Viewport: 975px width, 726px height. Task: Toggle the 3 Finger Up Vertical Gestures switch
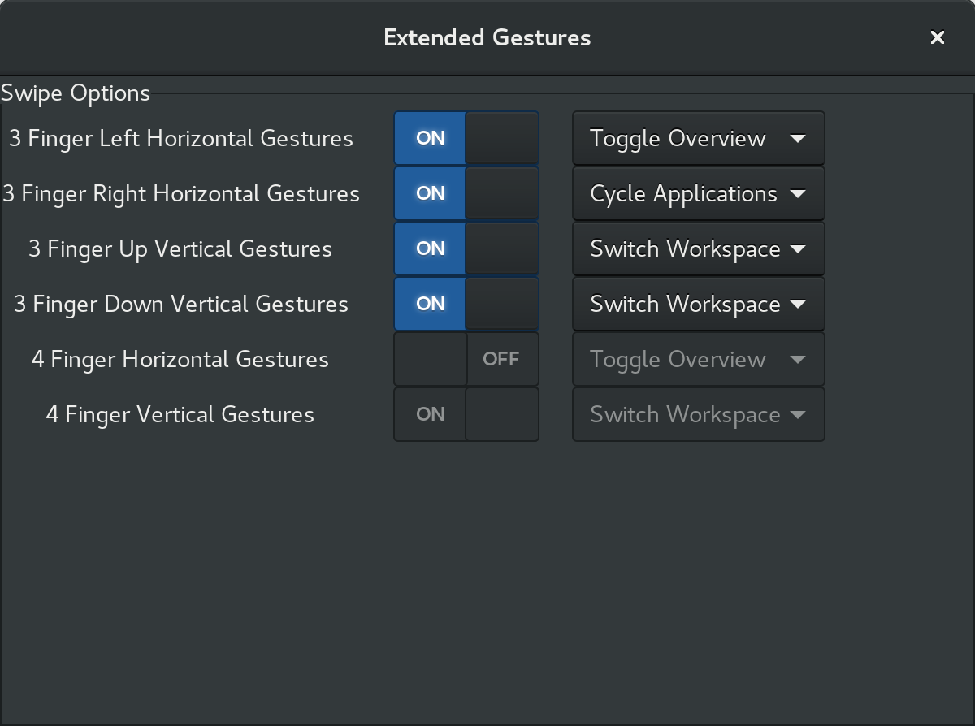(466, 248)
